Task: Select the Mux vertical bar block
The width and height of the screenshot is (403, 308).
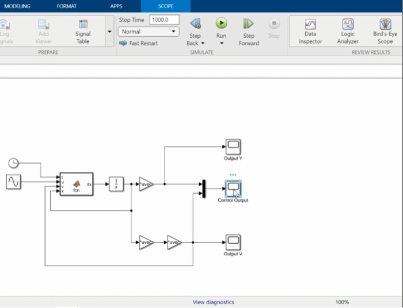Action: coord(204,188)
